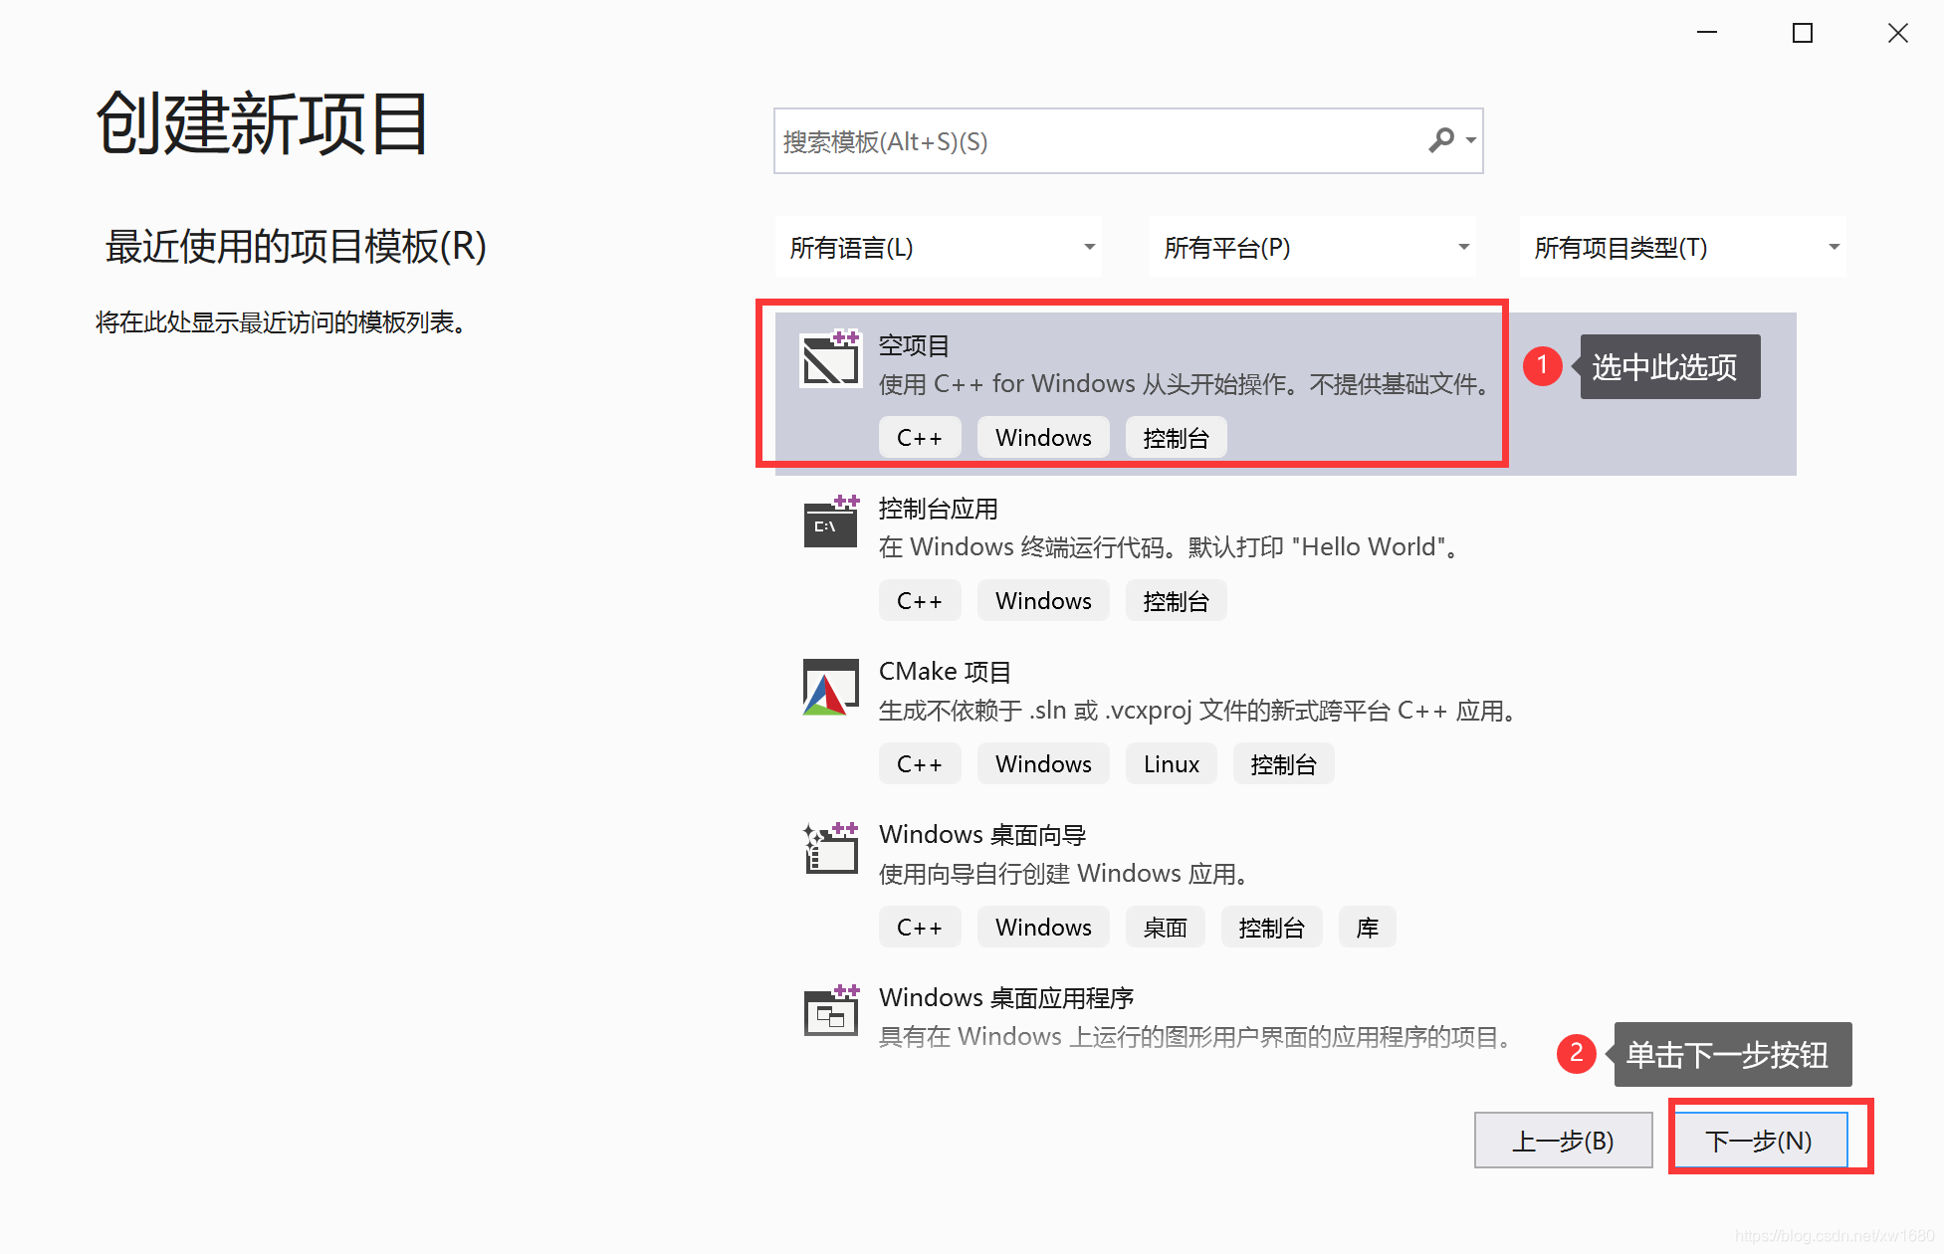Click the C++ tag under CMake 项目
Viewport: 1944px width, 1254px height.
[920, 764]
